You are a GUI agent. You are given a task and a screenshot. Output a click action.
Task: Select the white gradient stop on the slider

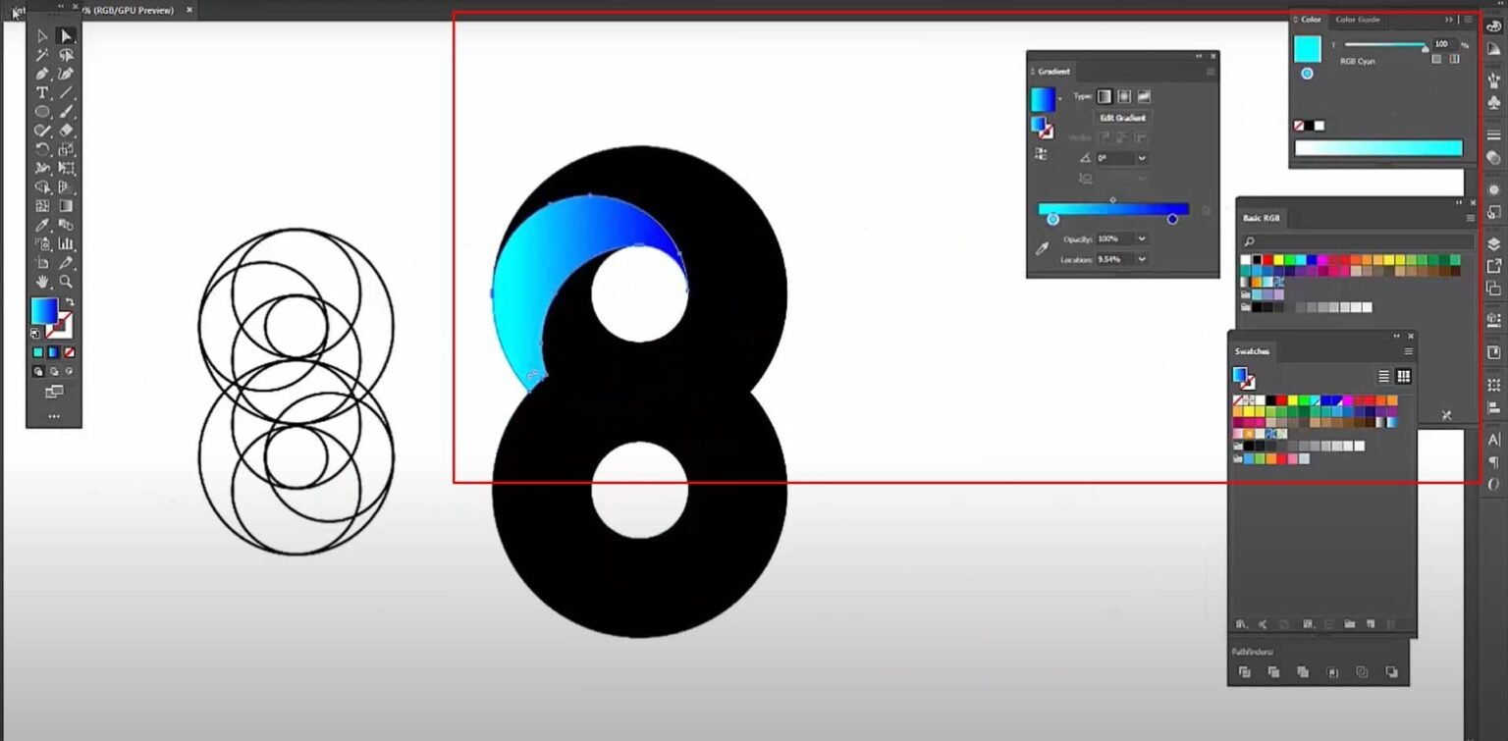pos(1053,219)
